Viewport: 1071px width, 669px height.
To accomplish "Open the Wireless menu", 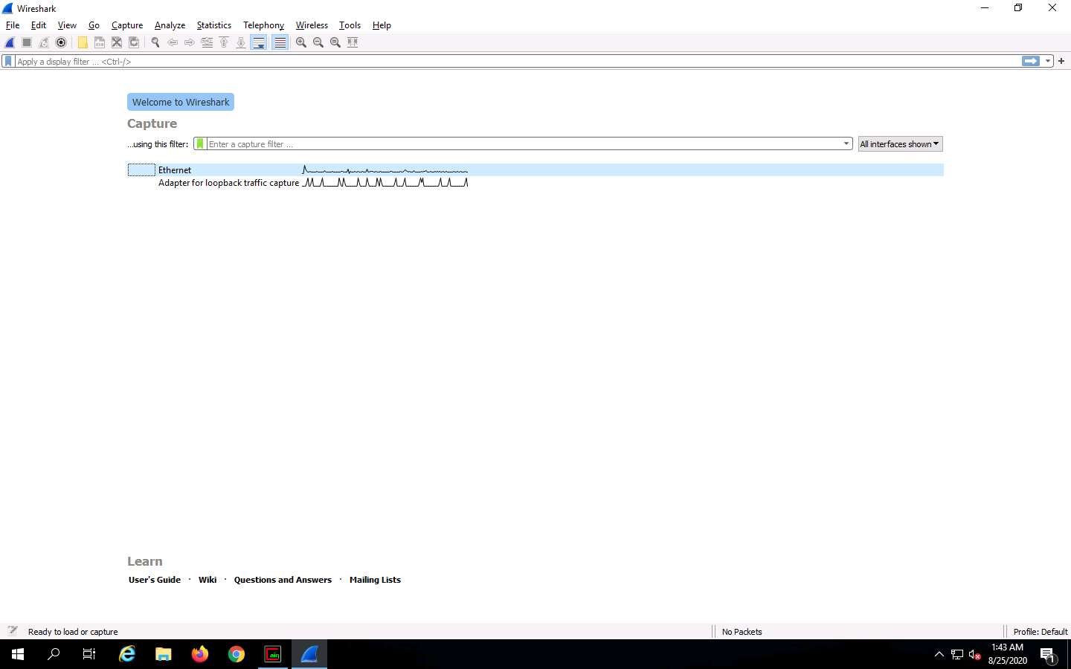I will 312,25.
